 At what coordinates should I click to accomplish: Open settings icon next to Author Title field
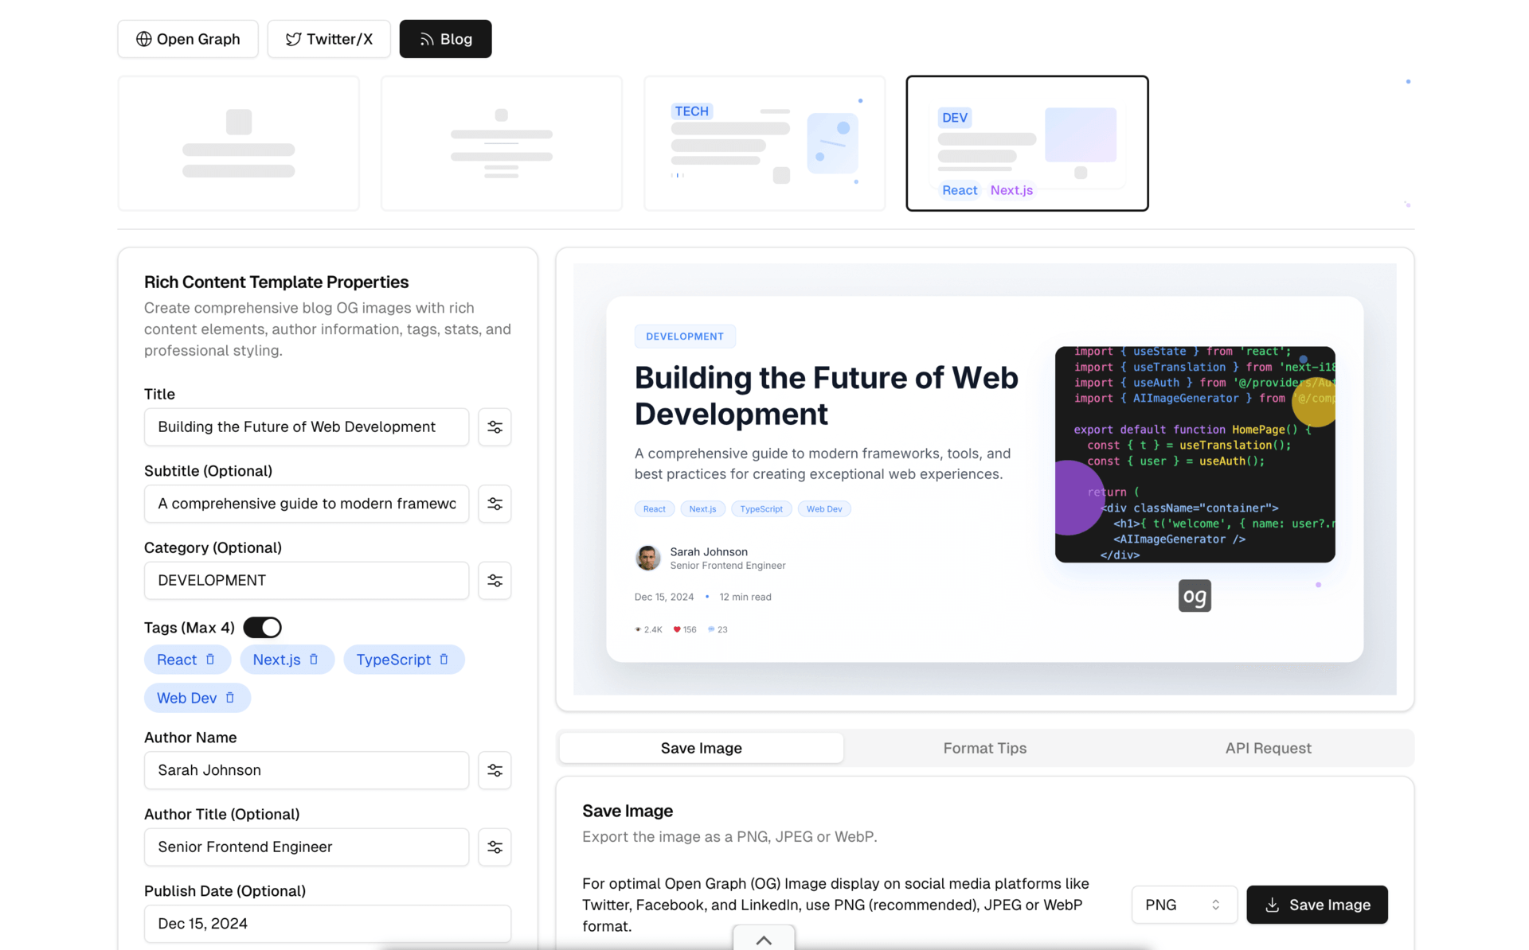(x=495, y=847)
